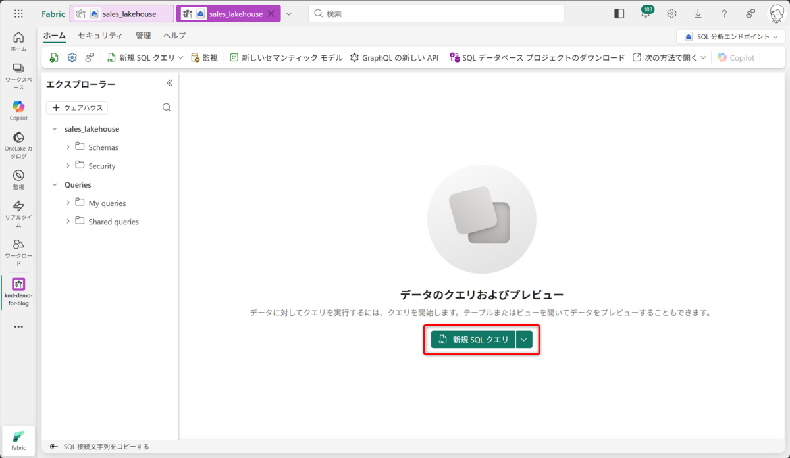Select My queries in the explorer tree
This screenshot has width=790, height=458.
(x=107, y=203)
